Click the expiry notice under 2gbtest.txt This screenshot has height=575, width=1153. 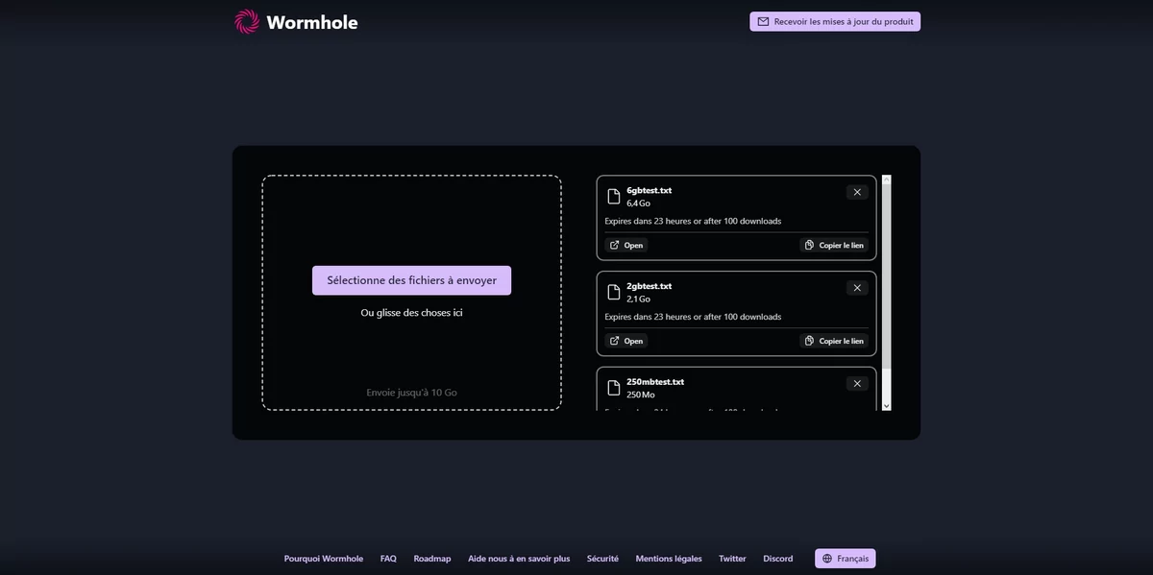693,317
